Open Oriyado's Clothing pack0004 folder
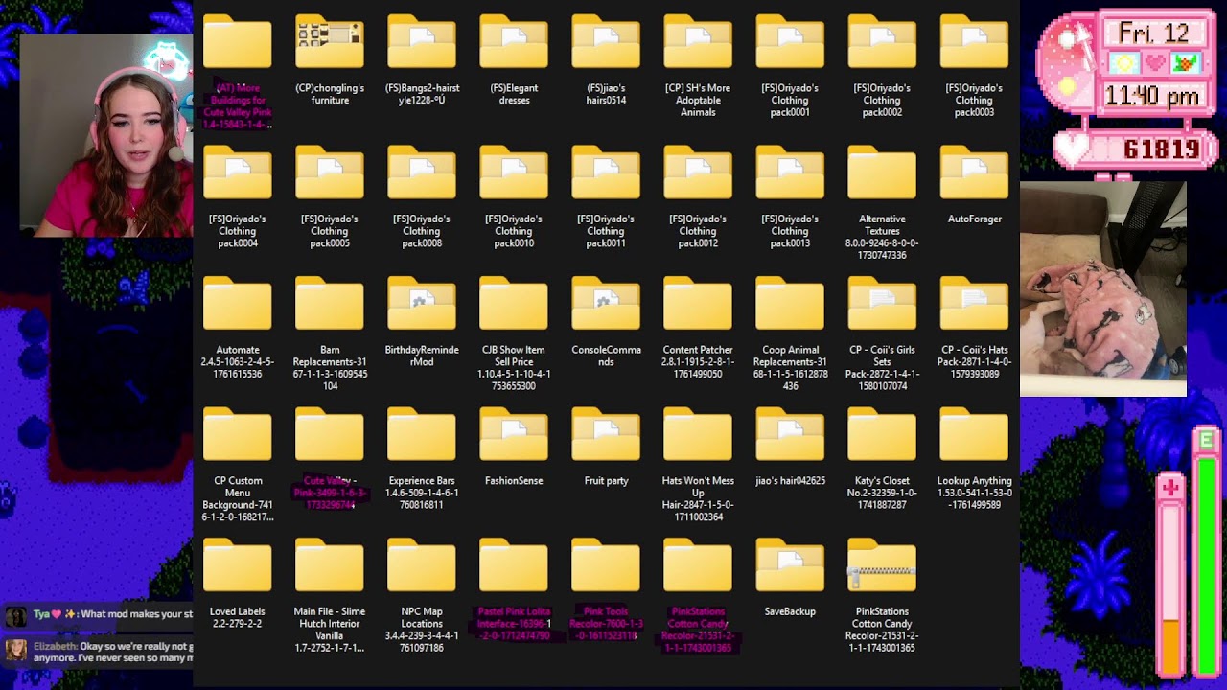Image resolution: width=1227 pixels, height=690 pixels. click(238, 173)
